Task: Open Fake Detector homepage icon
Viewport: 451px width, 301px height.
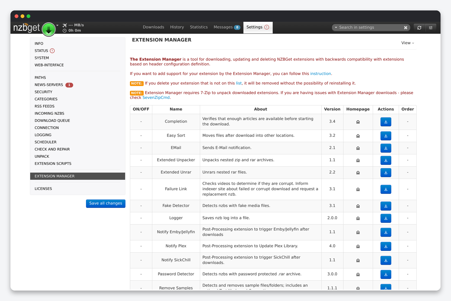Action: click(x=358, y=206)
